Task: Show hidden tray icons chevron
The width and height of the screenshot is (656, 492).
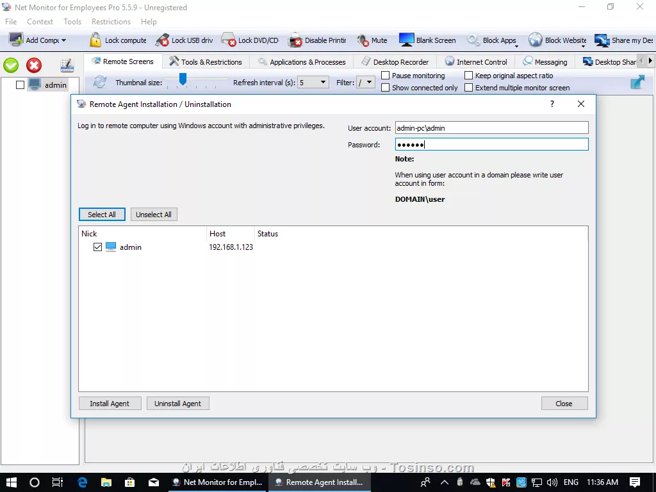Action: [445, 482]
